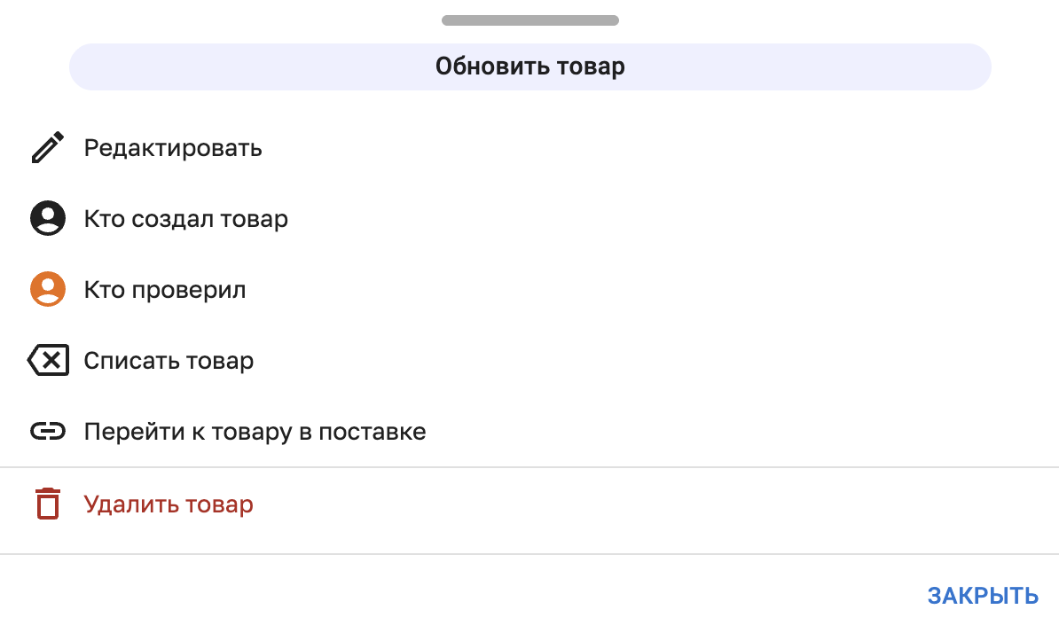Click the orange person icon for Кто проверил
Viewport: 1059px width, 633px height.
(49, 289)
